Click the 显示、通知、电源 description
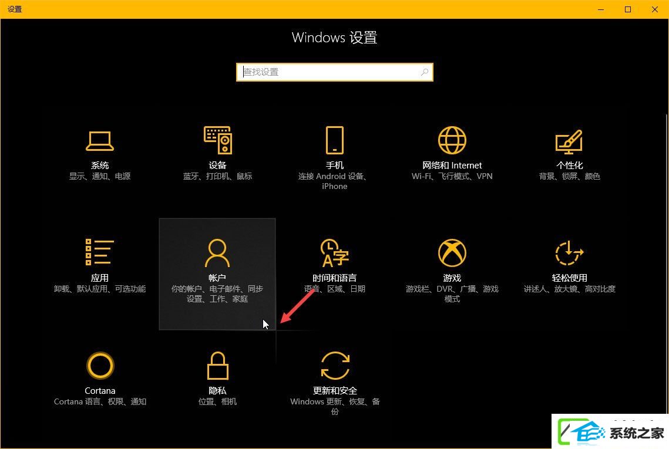This screenshot has height=449, width=669. click(x=100, y=176)
